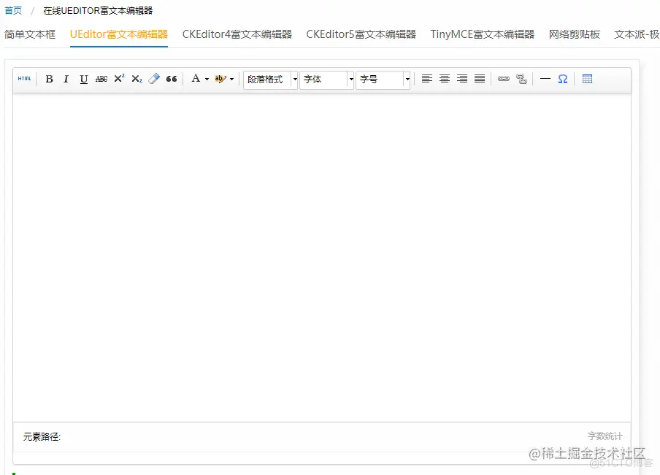Align text to the left
The width and height of the screenshot is (660, 475).
pos(427,79)
